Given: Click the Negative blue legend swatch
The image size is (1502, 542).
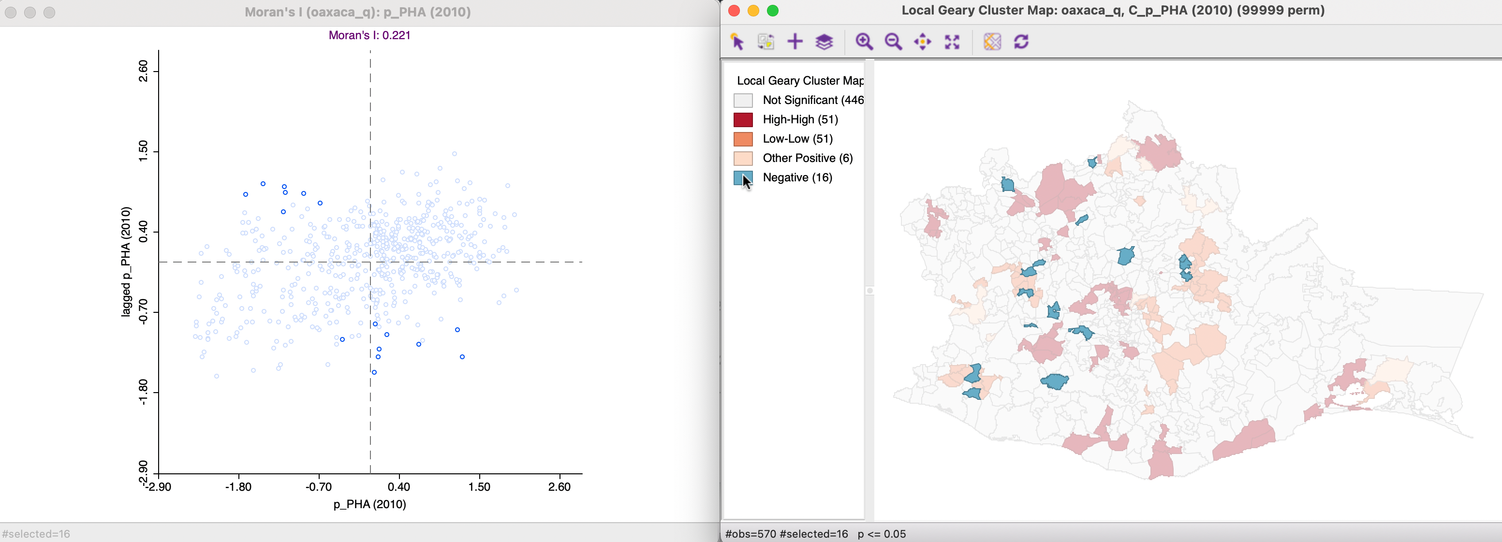Looking at the screenshot, I should [743, 178].
